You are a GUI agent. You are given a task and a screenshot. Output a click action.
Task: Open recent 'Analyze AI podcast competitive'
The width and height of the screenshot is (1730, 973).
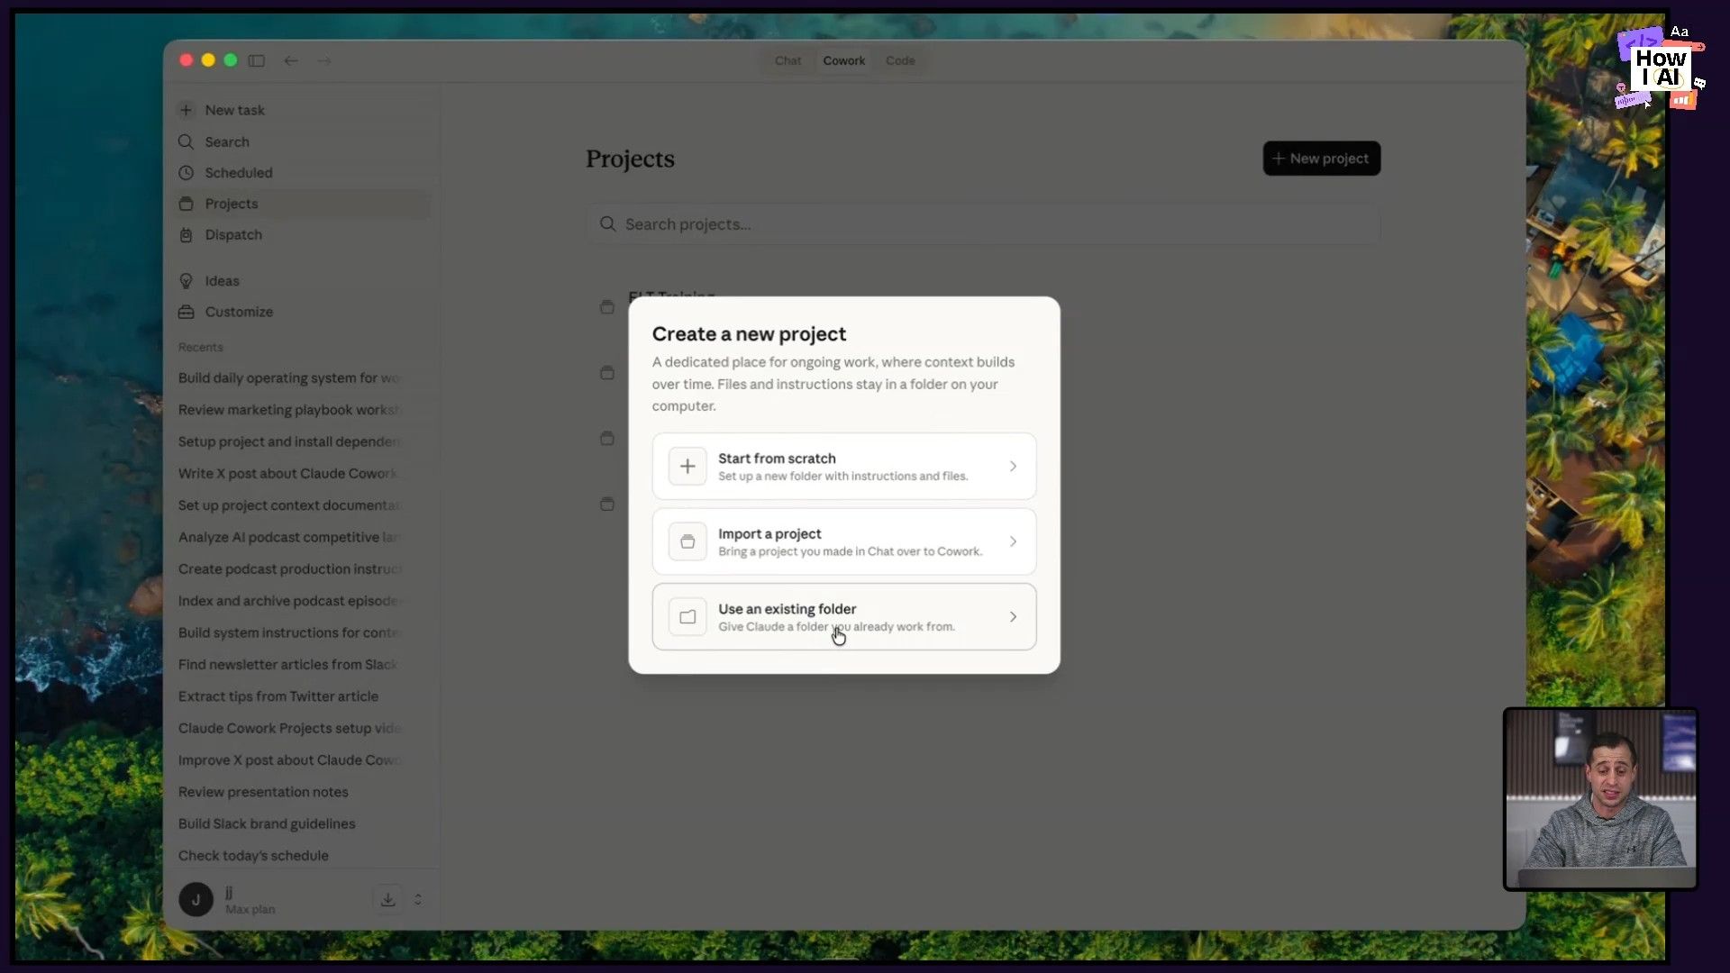pyautogui.click(x=290, y=537)
